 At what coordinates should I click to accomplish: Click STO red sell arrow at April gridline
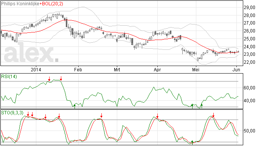(x=157, y=116)
